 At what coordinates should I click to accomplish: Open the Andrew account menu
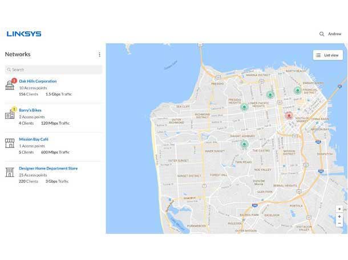click(335, 34)
